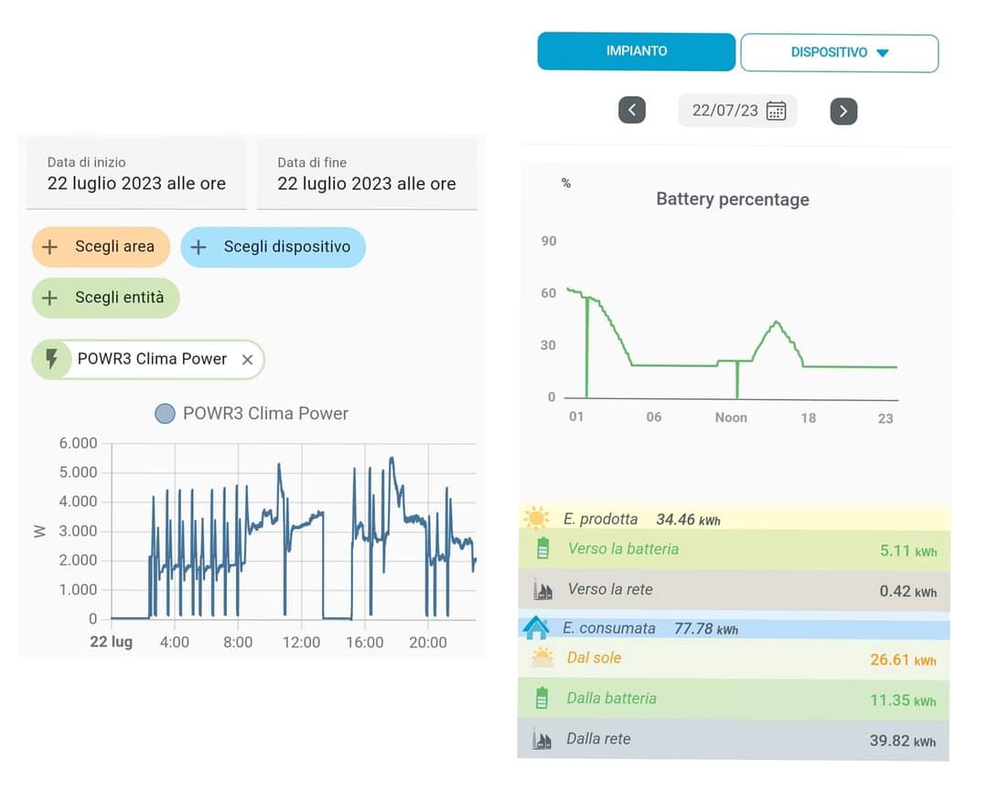Click the green battery percentage line peak
The width and height of the screenshot is (988, 791).
pos(777,322)
